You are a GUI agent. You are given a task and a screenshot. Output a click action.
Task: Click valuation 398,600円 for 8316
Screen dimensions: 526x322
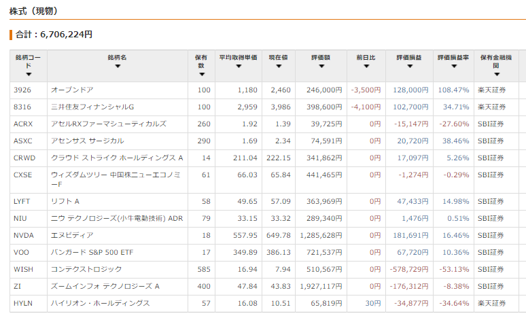(x=324, y=107)
